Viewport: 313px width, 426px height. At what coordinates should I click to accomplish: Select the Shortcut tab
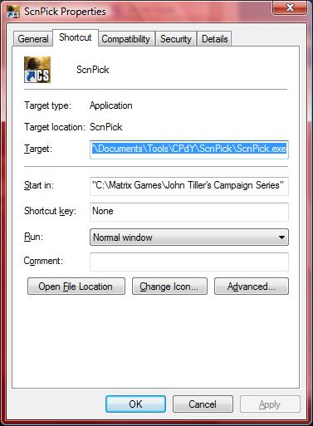tap(76, 37)
